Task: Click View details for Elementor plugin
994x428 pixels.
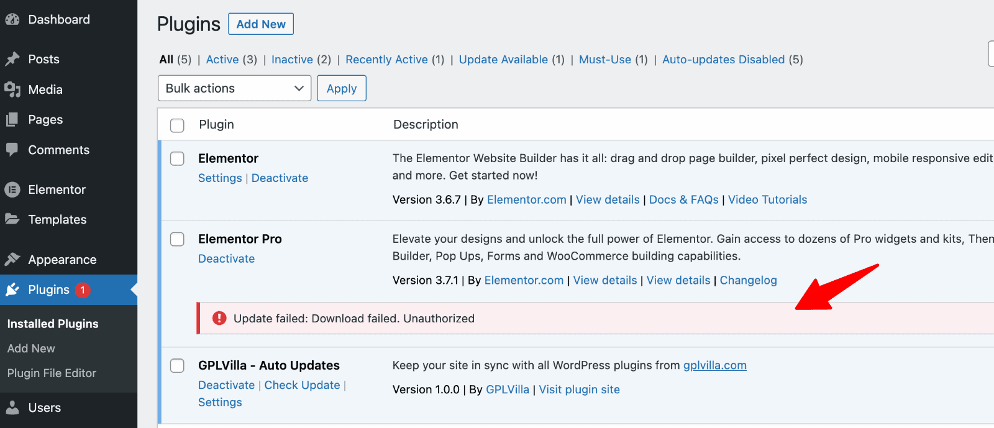Action: pyautogui.click(x=608, y=200)
